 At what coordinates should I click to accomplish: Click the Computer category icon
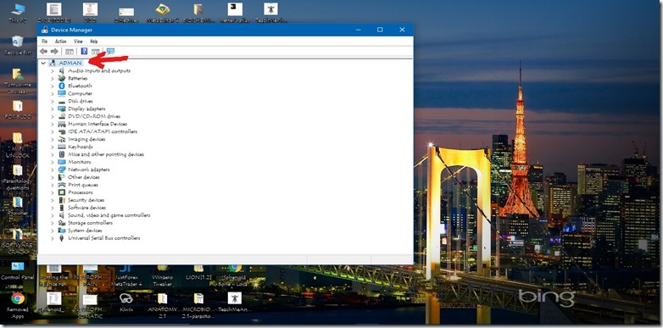point(62,93)
